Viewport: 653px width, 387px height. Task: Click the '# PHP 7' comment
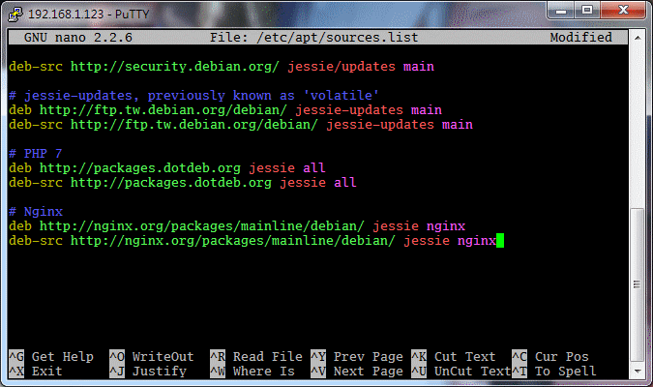36,153
